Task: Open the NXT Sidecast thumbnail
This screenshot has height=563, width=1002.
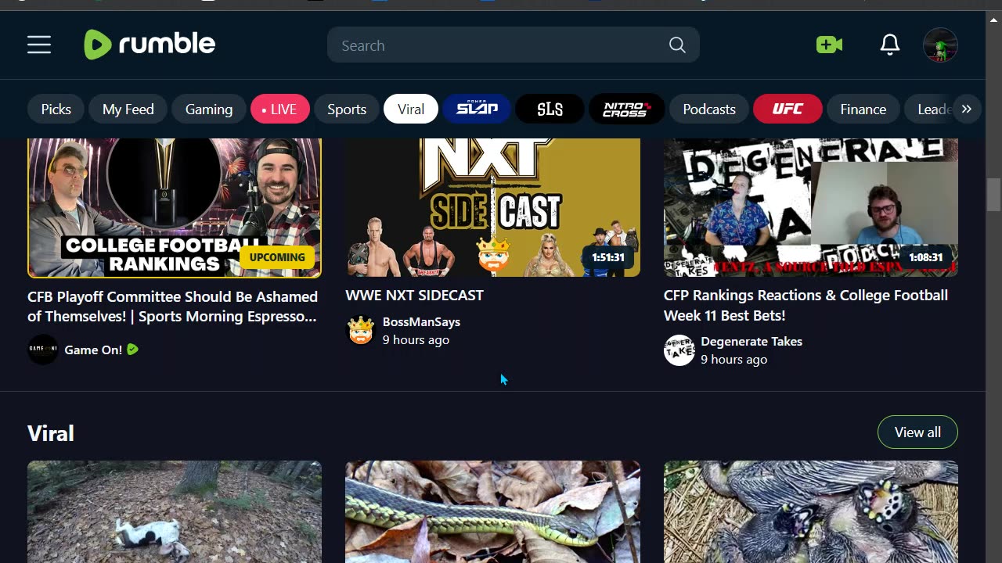Action: click(492, 208)
